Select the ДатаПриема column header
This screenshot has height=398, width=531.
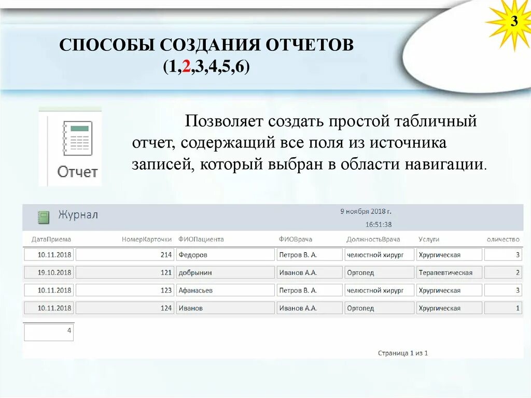click(x=51, y=239)
